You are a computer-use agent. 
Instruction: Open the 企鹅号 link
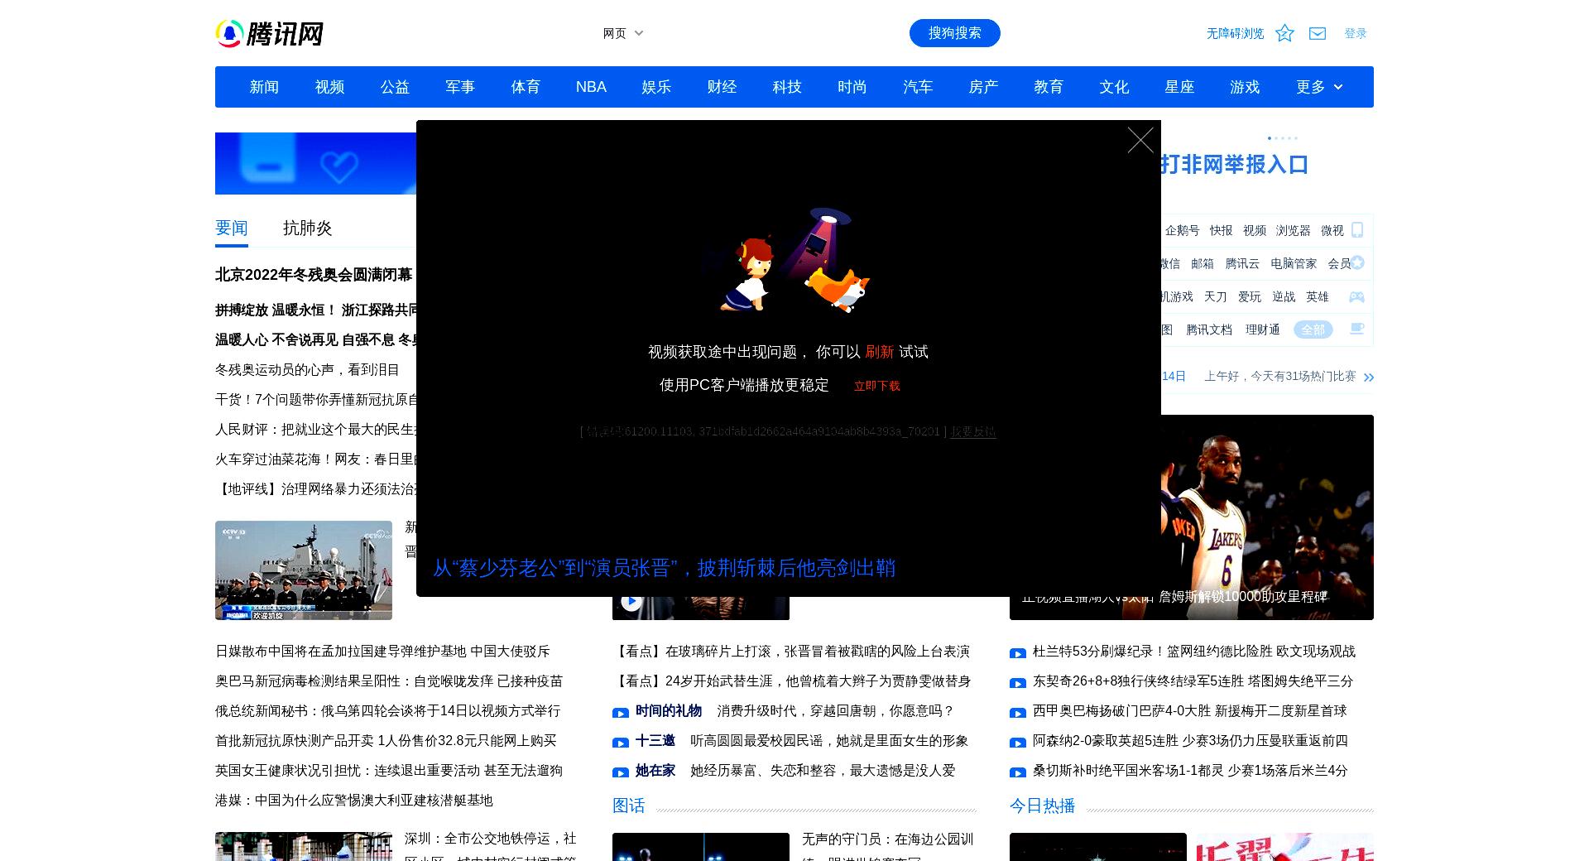coord(1182,230)
